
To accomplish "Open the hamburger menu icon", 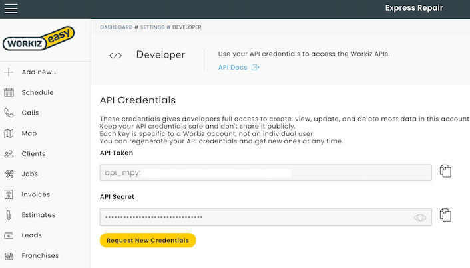I will click(11, 9).
